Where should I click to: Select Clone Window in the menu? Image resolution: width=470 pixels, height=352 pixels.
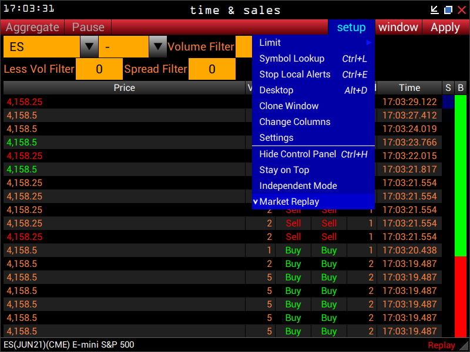click(x=313, y=106)
